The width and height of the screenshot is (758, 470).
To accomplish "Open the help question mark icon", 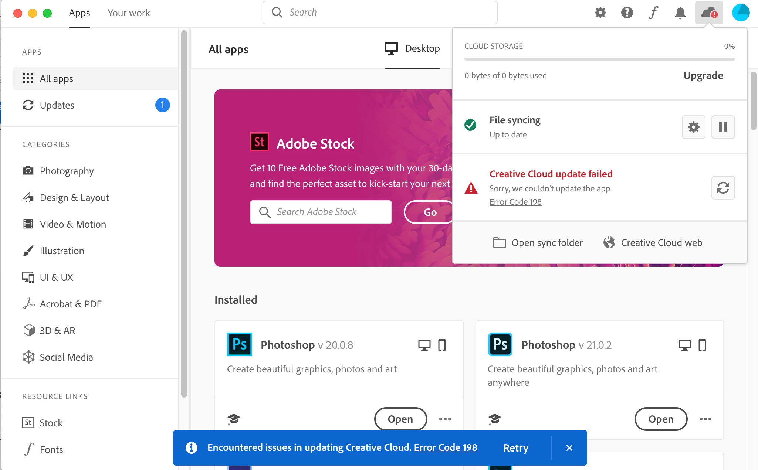I will point(627,13).
